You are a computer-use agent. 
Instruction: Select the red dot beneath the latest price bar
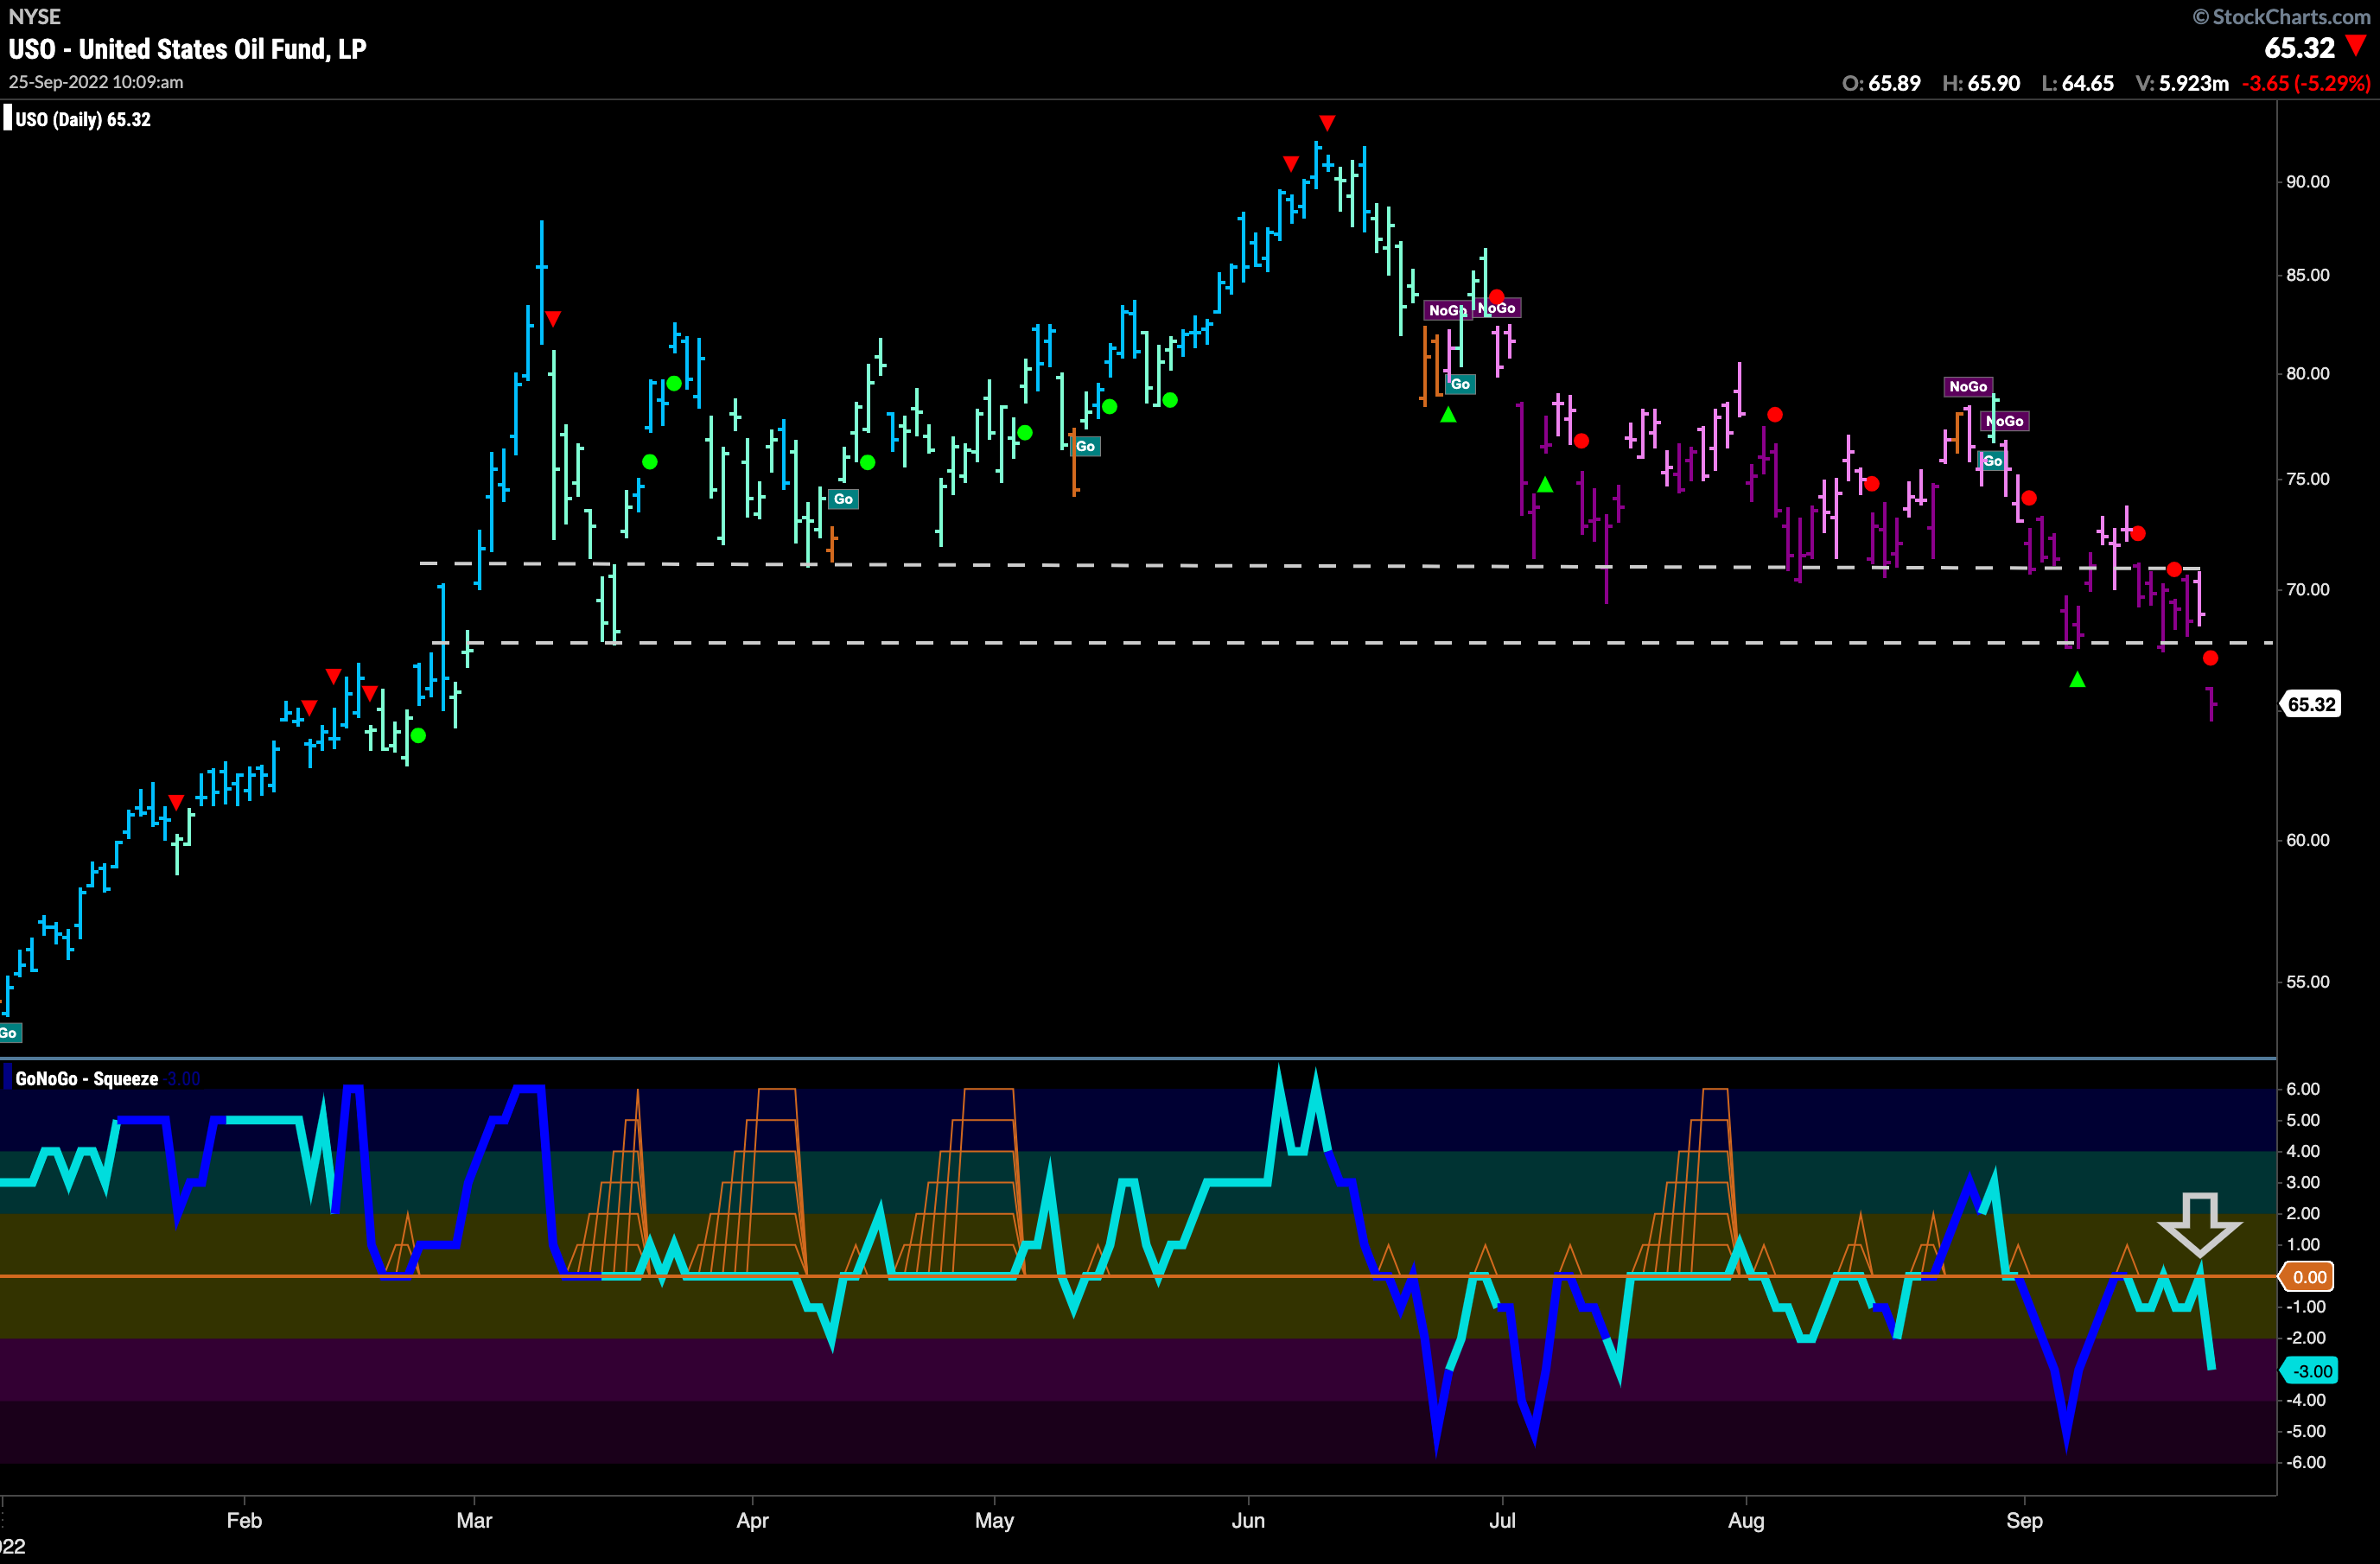coord(2210,658)
